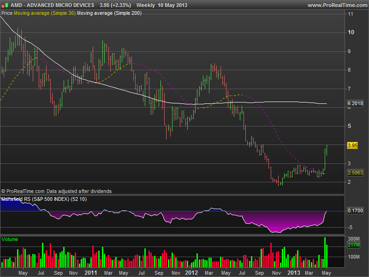The height and width of the screenshot is (277, 369).
Task: Click the price axis label 2
Action: [x=349, y=182]
